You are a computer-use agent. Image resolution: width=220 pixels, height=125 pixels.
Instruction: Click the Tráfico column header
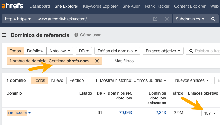(x=177, y=93)
